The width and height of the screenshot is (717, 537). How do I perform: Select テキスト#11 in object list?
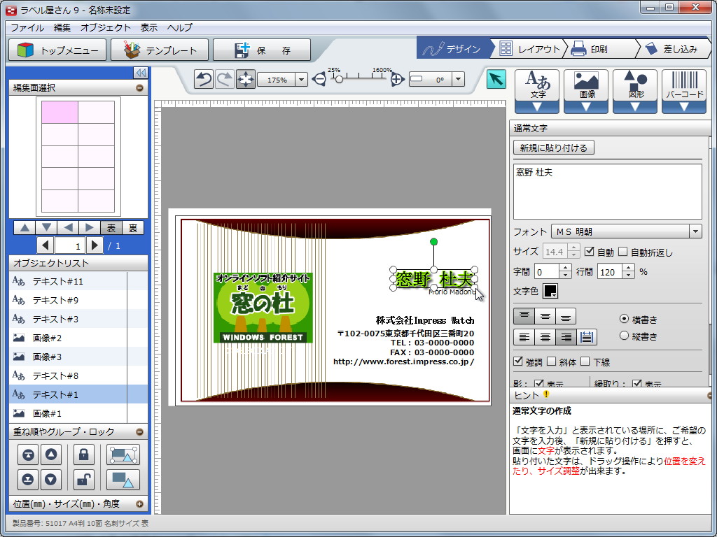68,281
